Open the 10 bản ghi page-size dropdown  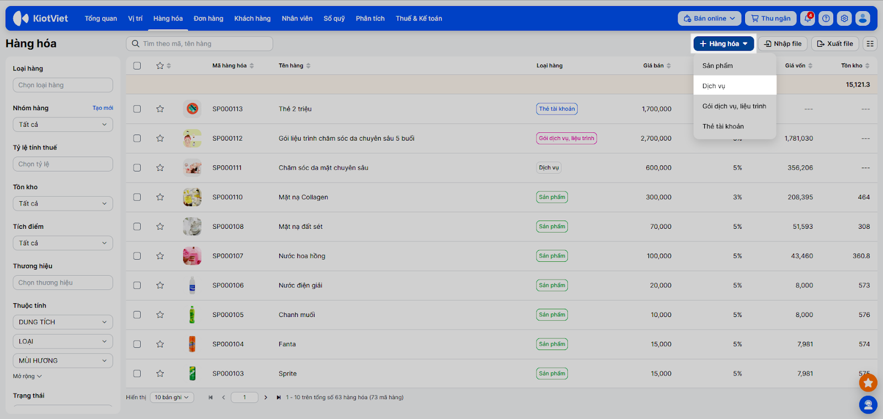[172, 397]
